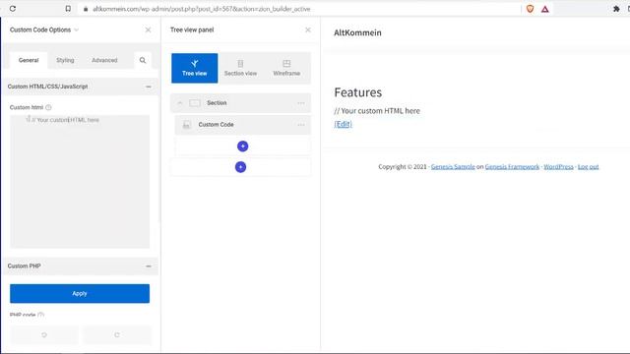This screenshot has width=630, height=354.
Task: Open Brave Rewards triangle icon
Action: [544, 9]
